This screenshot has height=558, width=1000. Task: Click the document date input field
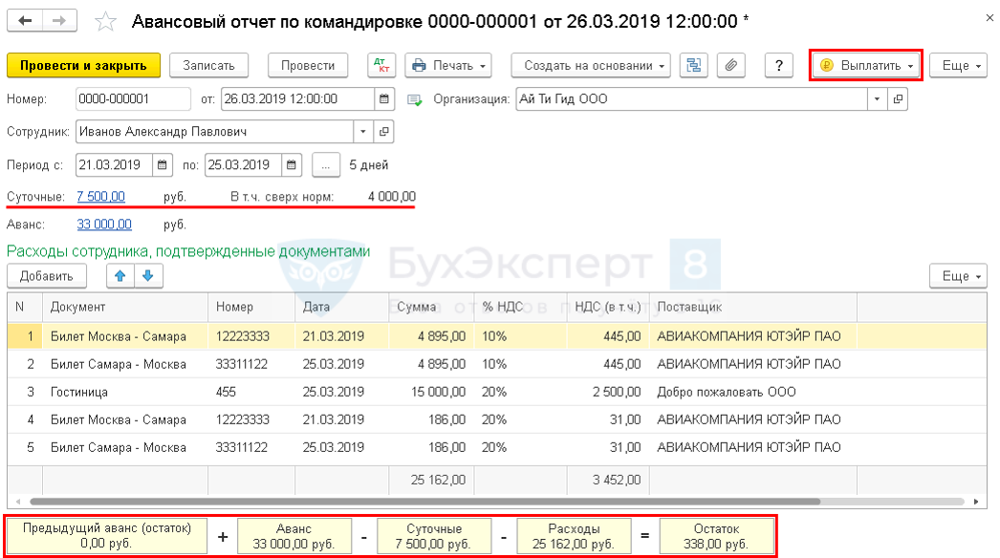click(x=298, y=98)
